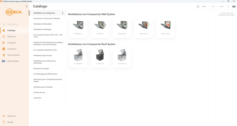
Task: Click the Proyectos grid icon
Action: (4, 49)
